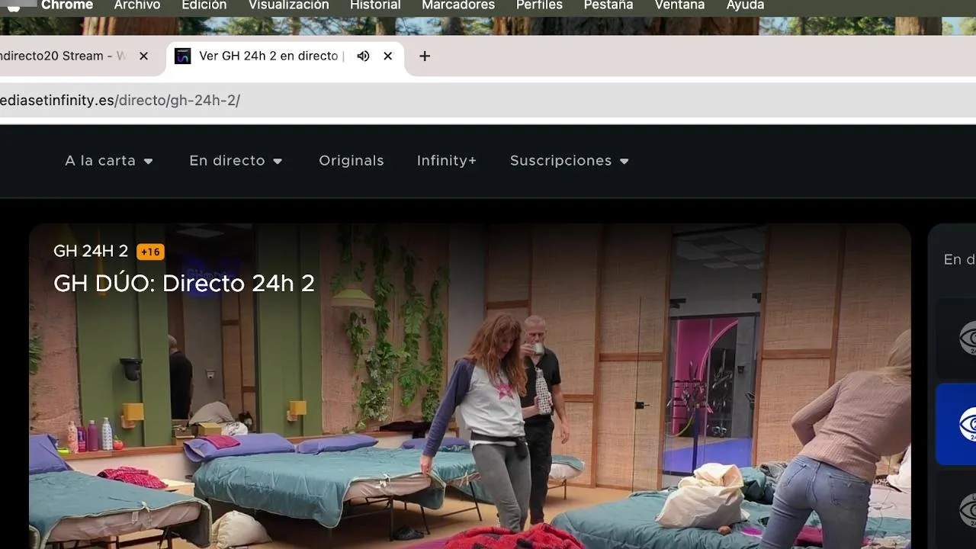Open a new tab with plus button

[x=425, y=56]
